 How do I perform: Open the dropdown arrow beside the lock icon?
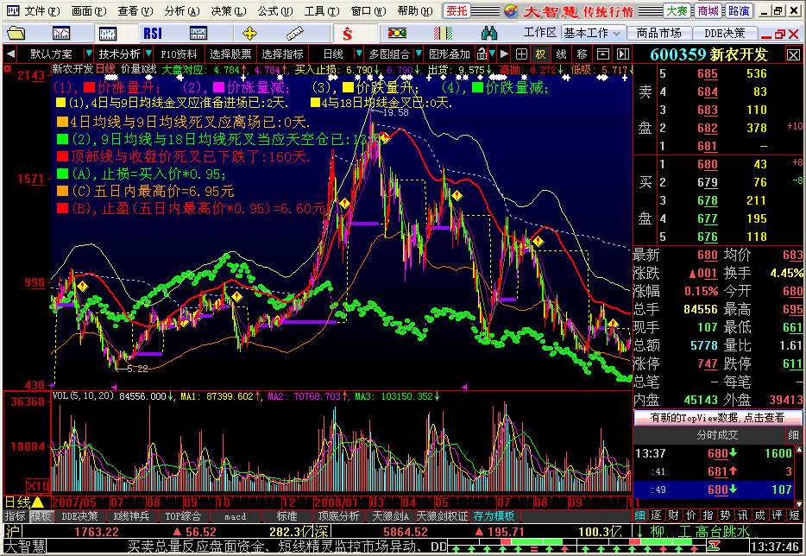[x=493, y=54]
